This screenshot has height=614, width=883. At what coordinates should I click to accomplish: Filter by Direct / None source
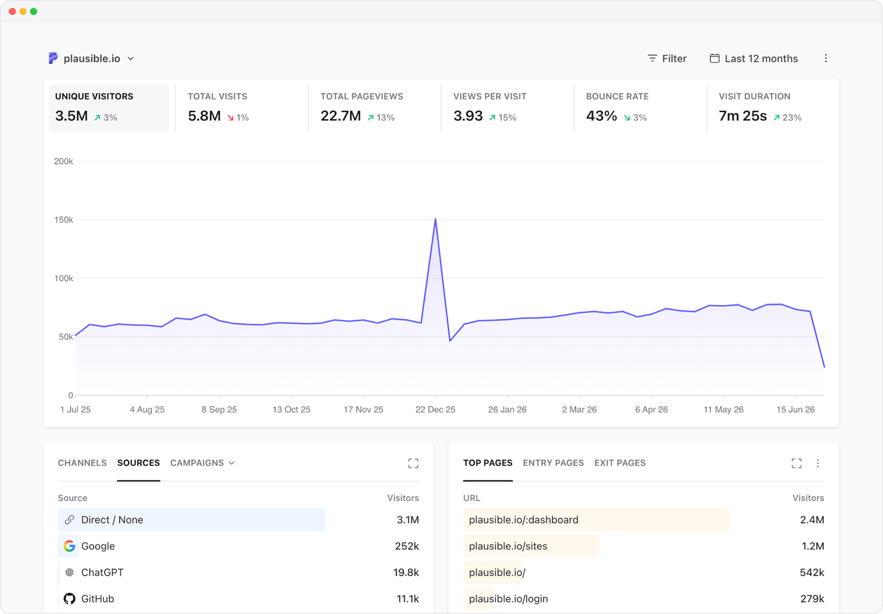(x=238, y=520)
